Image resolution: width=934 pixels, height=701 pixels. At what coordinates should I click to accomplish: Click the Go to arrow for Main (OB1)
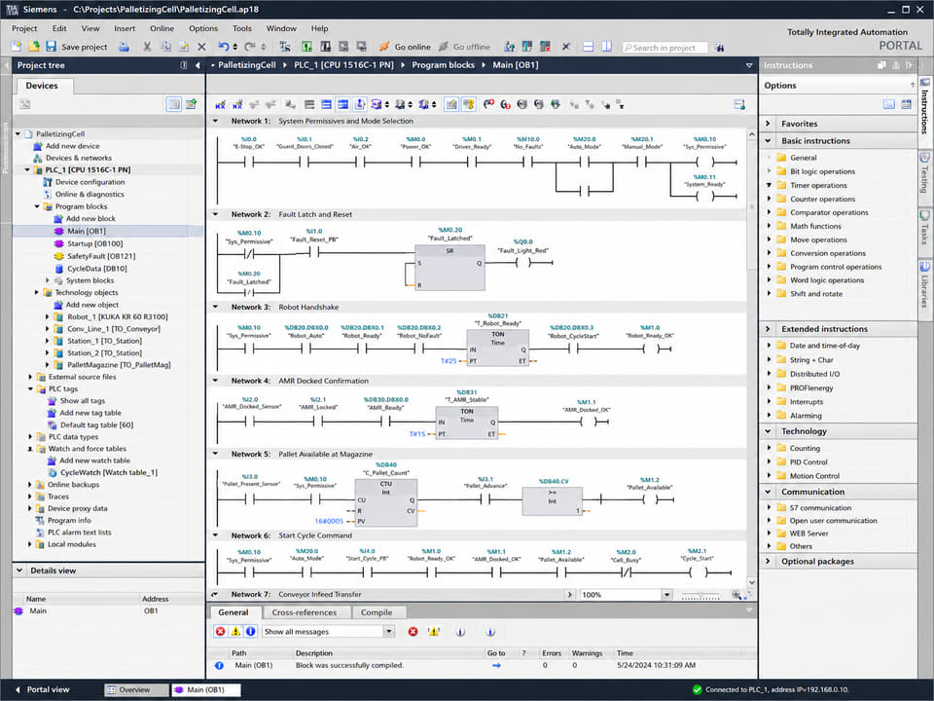(x=496, y=665)
